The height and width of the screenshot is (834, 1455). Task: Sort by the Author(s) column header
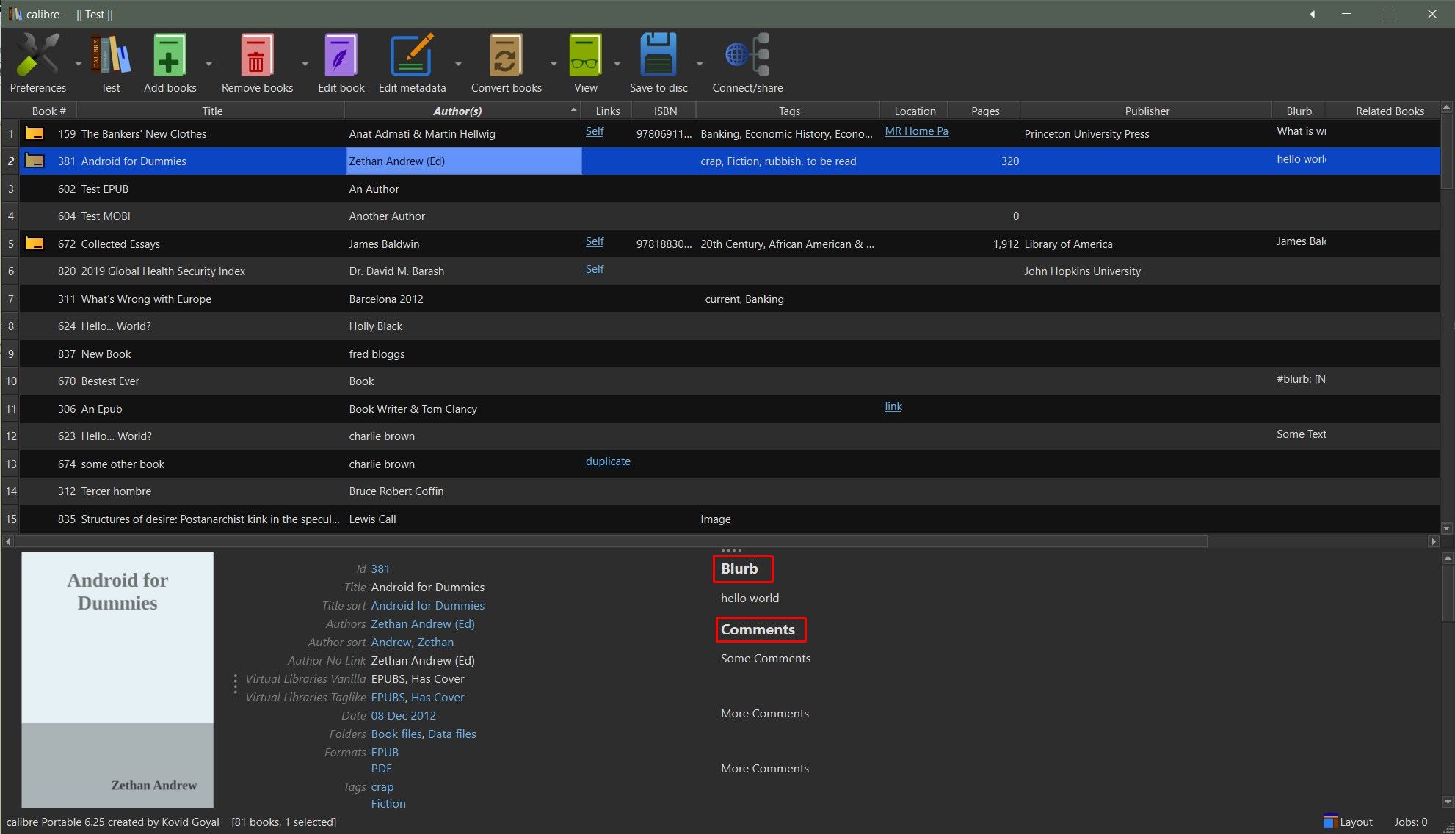point(457,111)
